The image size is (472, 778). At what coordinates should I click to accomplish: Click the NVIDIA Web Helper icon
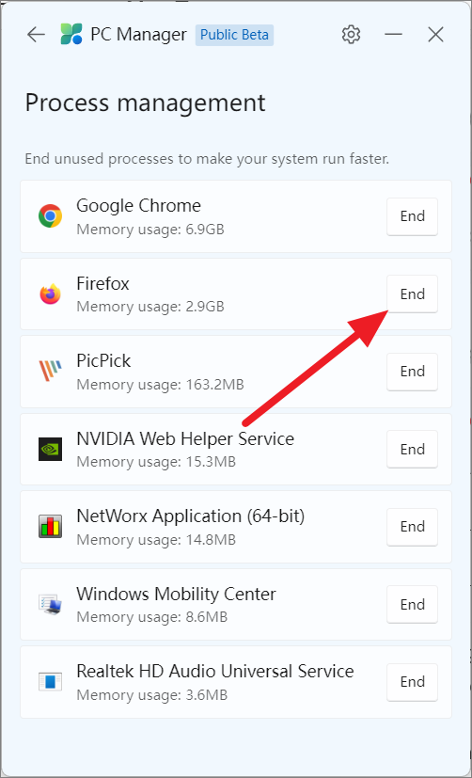[50, 449]
